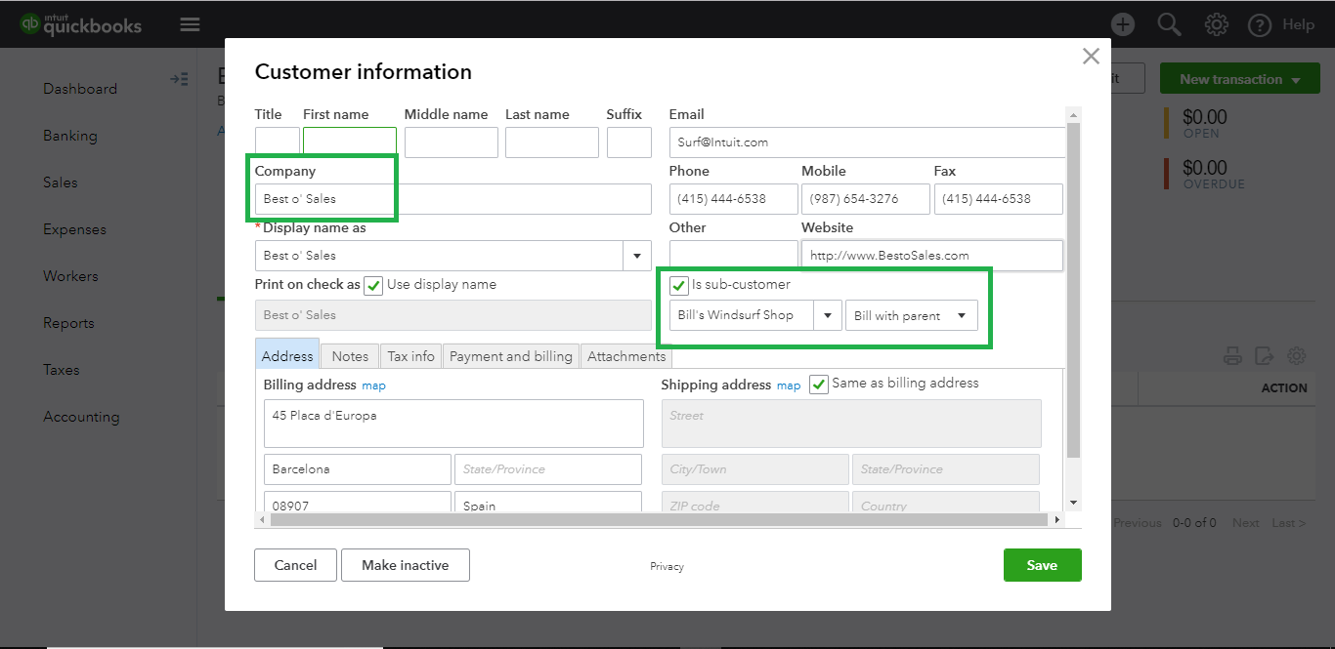Image resolution: width=1335 pixels, height=649 pixels.
Task: Open the Privacy link
Action: tap(667, 566)
